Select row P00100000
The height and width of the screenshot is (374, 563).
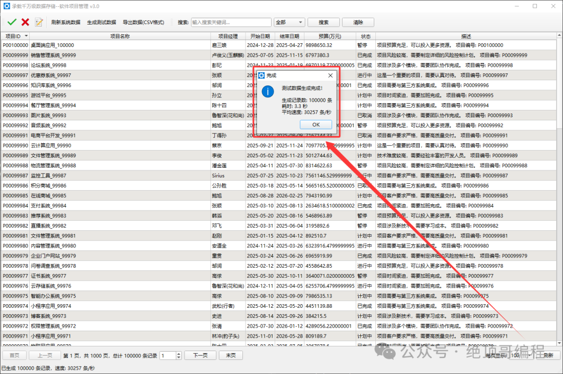pyautogui.click(x=278, y=45)
